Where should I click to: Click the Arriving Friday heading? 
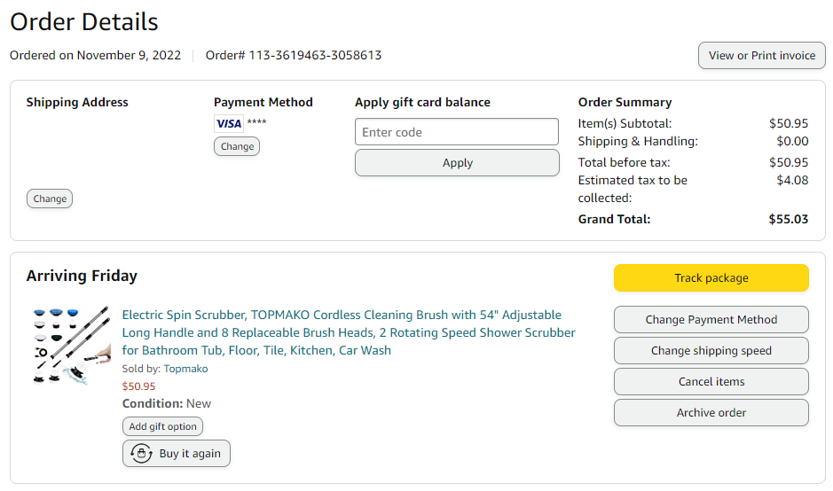point(82,276)
